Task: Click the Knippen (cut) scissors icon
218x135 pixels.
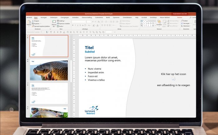Action: coord(33,21)
